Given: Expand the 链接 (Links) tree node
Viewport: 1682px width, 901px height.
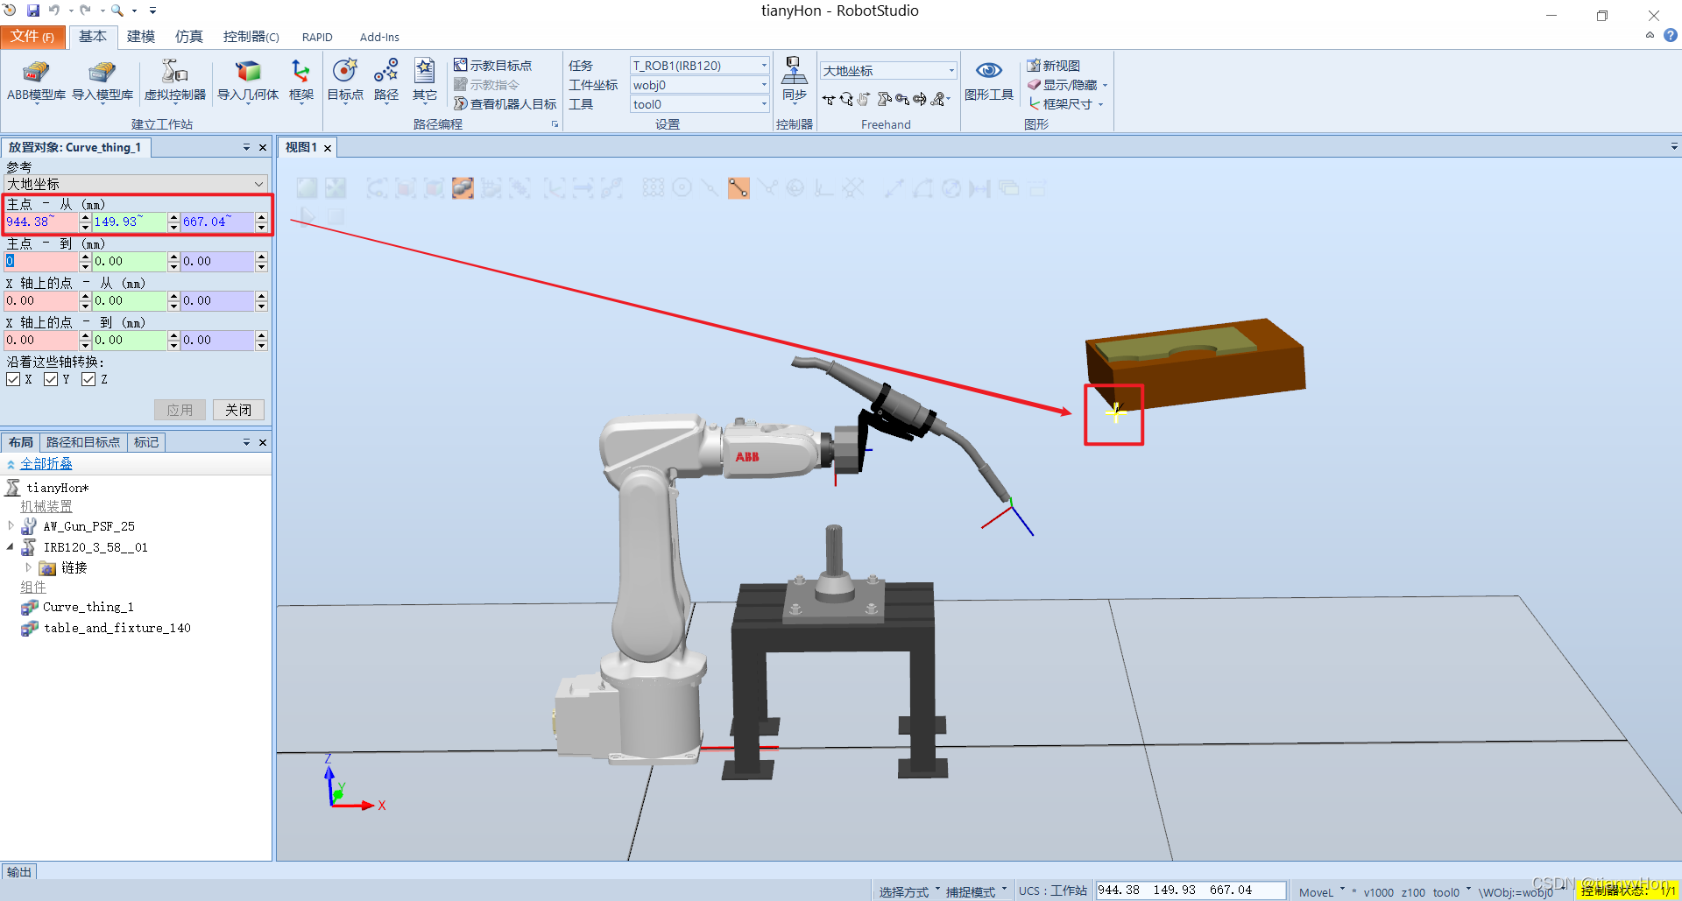Looking at the screenshot, I should tap(28, 568).
